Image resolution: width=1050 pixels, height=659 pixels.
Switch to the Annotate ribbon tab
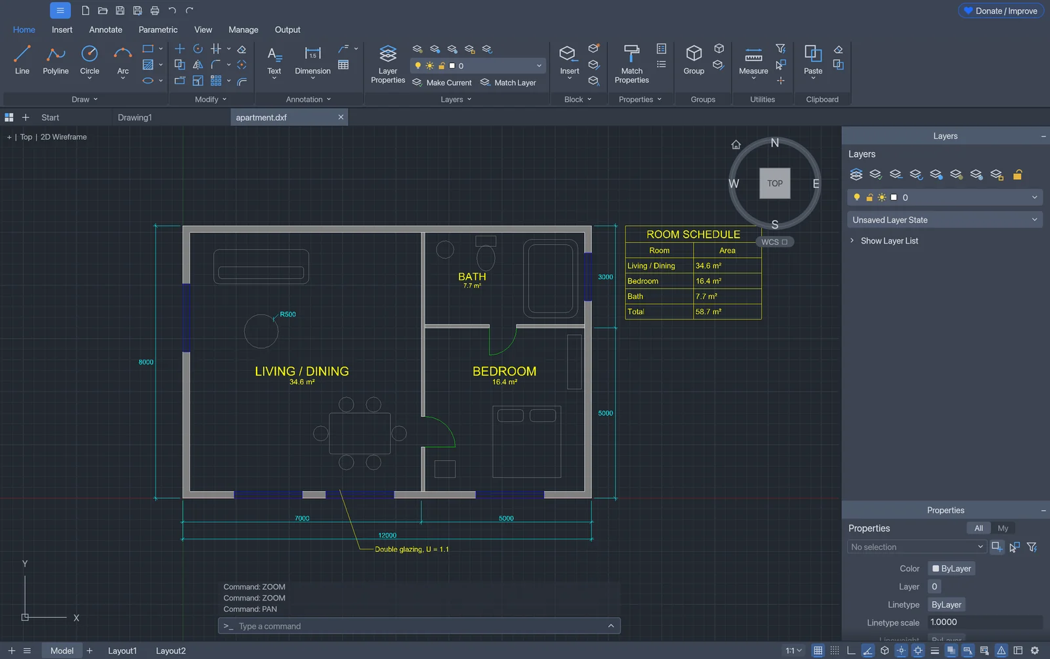pos(106,30)
